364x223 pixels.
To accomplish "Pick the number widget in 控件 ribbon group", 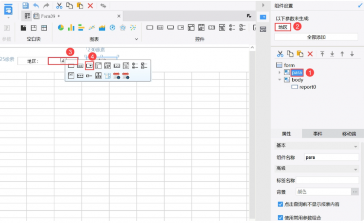I will (212, 28).
